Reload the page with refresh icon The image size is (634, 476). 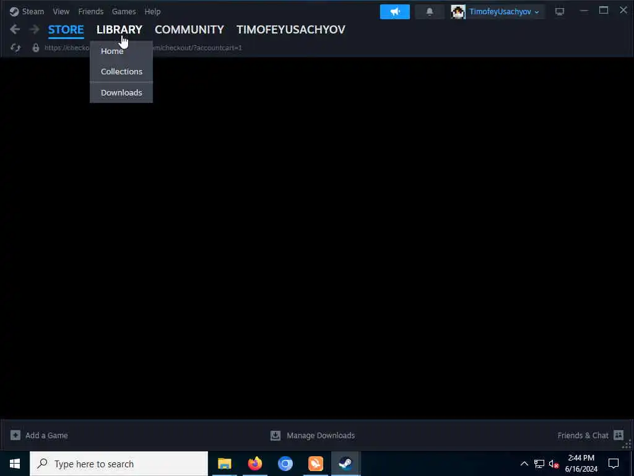tap(15, 48)
